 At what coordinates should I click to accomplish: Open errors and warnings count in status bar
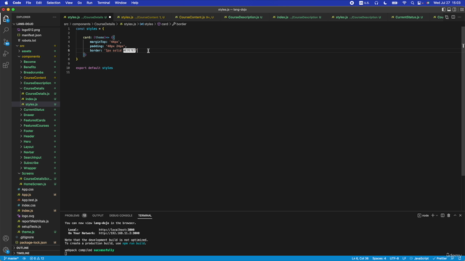coord(37,258)
